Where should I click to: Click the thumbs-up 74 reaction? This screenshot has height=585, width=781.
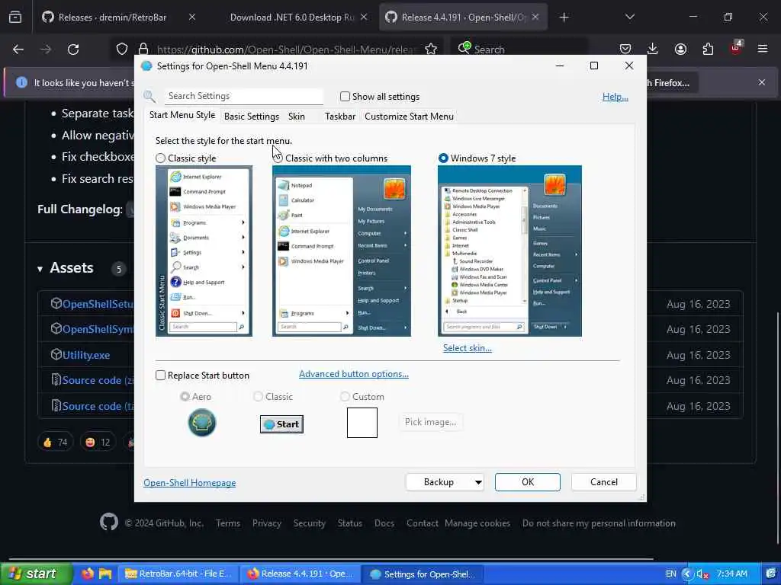(x=55, y=443)
